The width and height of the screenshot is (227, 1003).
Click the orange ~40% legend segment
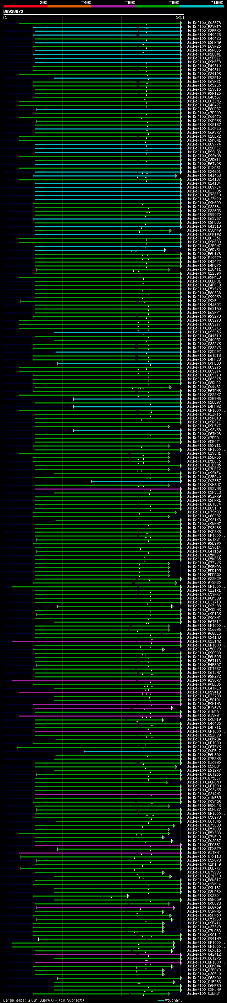pos(70,6)
